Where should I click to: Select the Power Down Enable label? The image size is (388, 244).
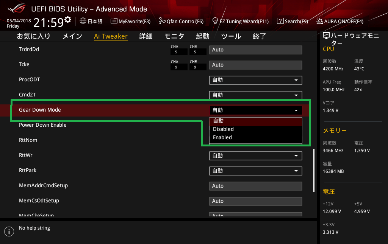pyautogui.click(x=42, y=125)
